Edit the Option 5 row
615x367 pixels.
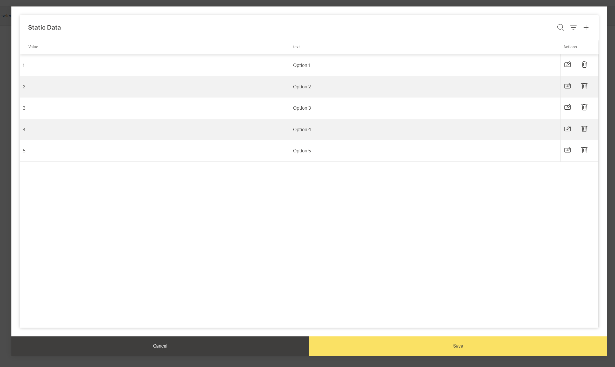click(568, 150)
